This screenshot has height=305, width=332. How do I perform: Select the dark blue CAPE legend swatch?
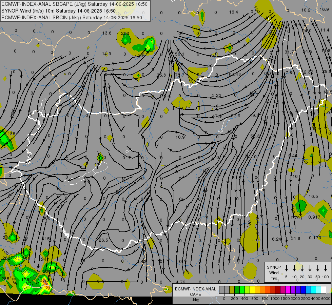pos(303,290)
